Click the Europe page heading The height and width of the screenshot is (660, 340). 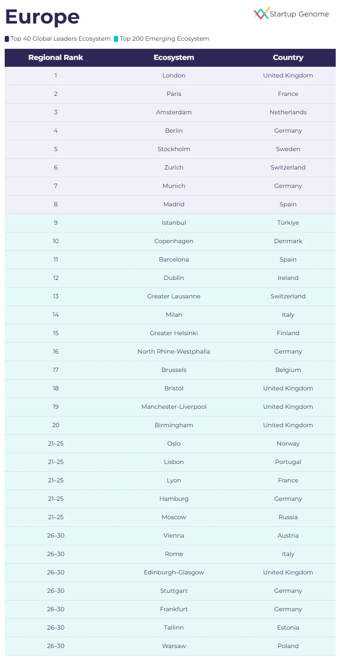pyautogui.click(x=42, y=17)
